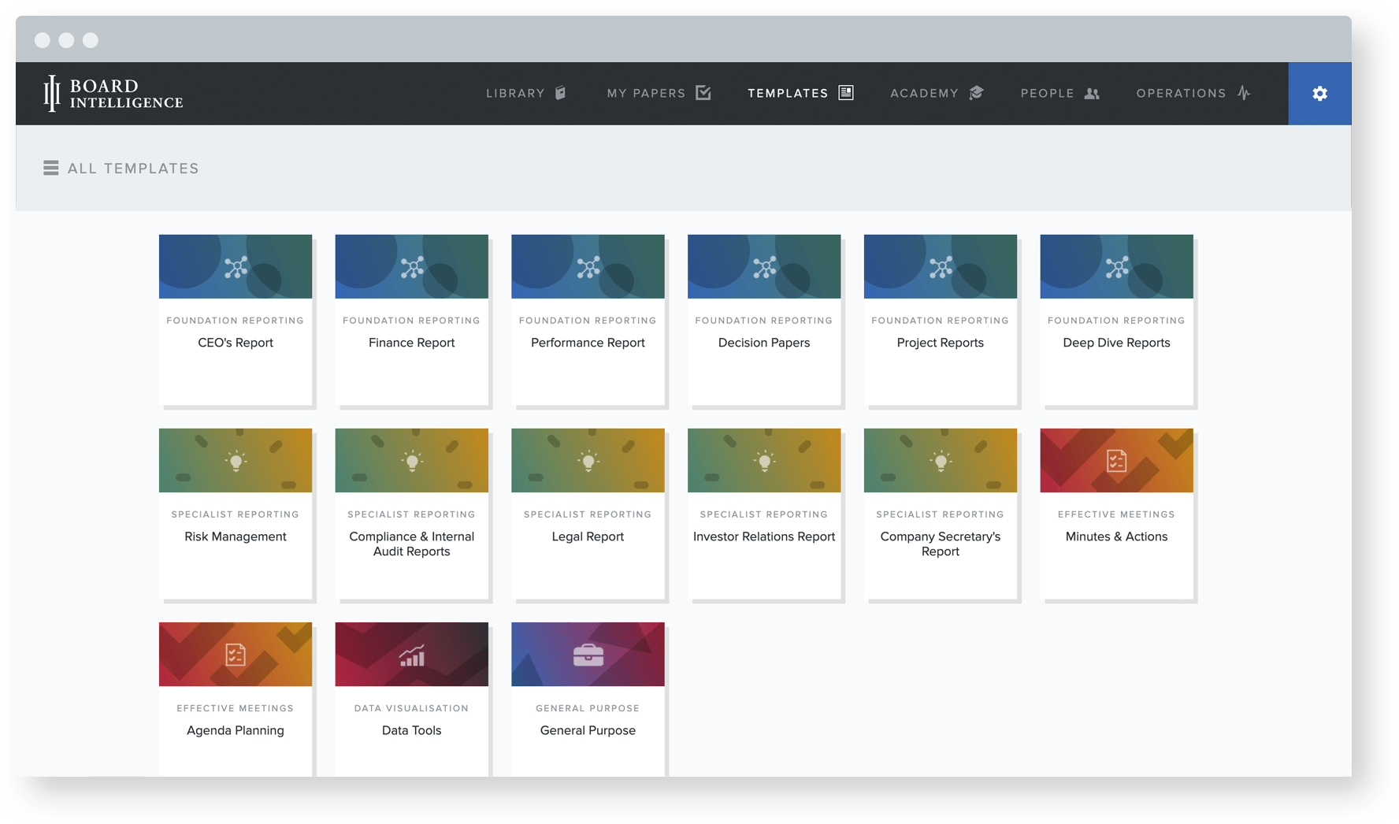1399x824 pixels.
Task: Open the Library tab
Action: point(525,94)
